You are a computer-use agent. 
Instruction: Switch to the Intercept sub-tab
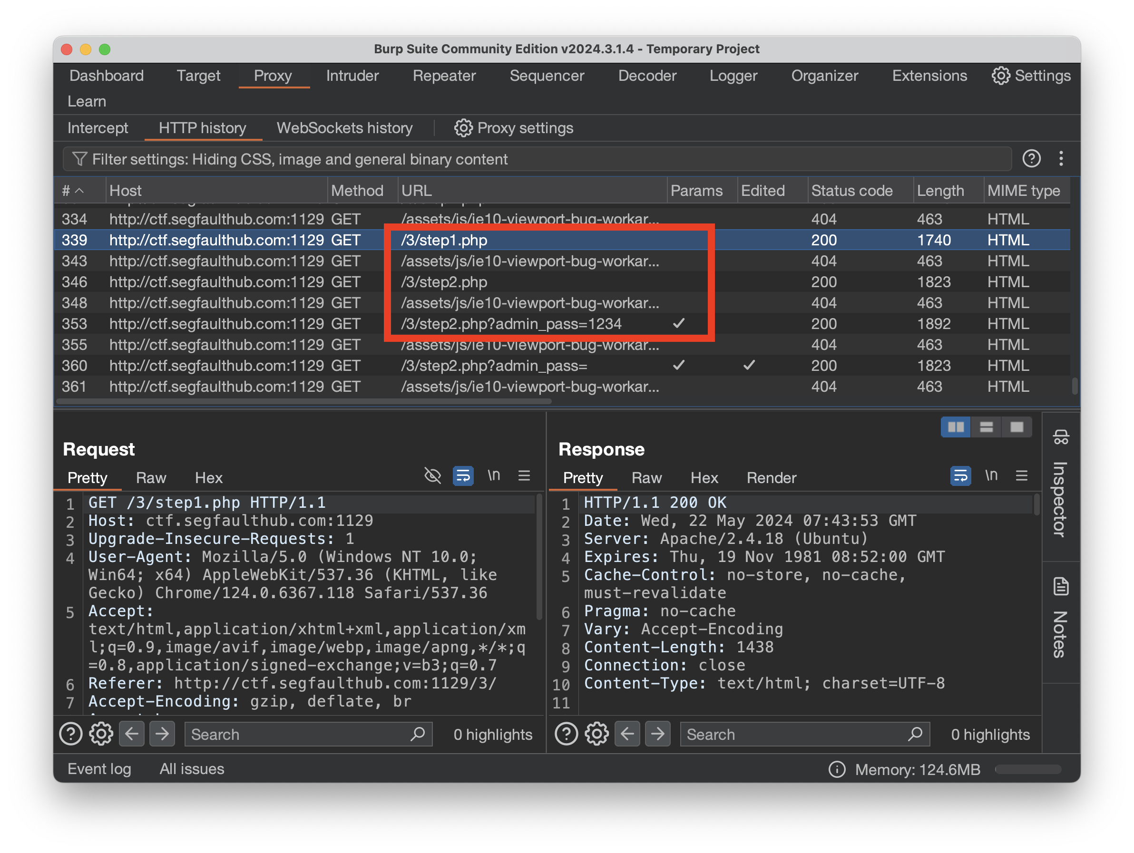click(98, 128)
